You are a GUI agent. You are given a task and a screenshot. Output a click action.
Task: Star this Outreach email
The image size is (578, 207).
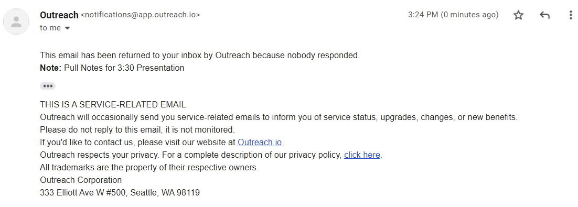518,15
